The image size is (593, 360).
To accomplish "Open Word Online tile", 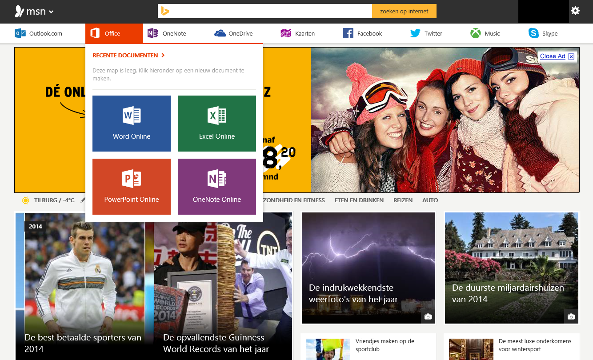I will [132, 124].
